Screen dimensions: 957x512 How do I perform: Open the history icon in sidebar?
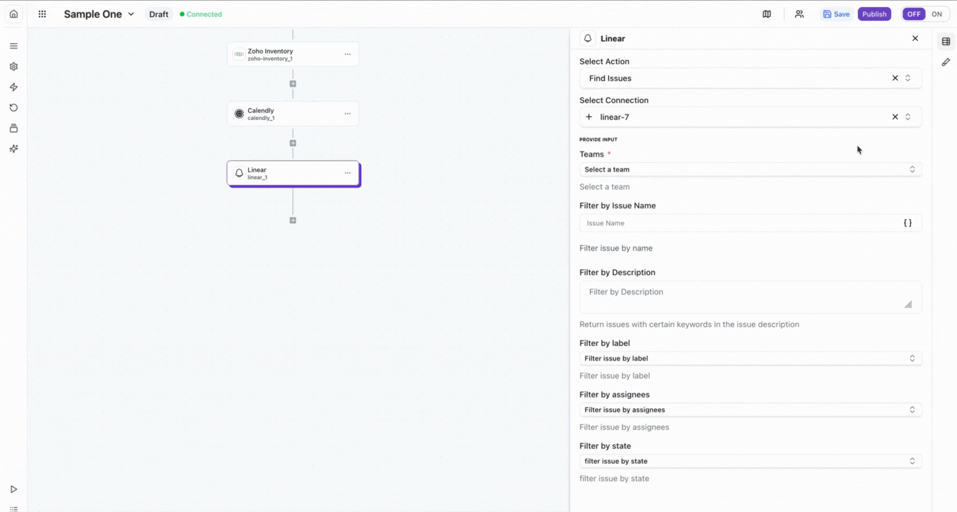14,108
